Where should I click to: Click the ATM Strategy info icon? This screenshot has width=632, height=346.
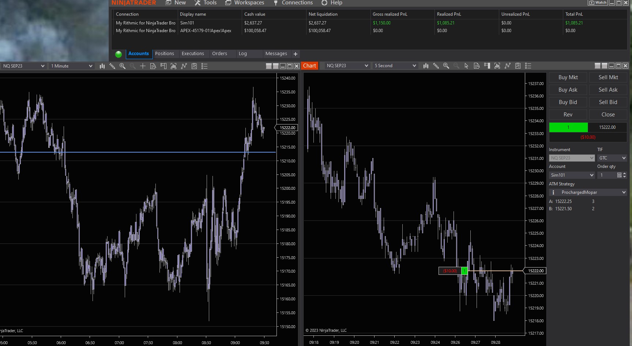pyautogui.click(x=553, y=192)
